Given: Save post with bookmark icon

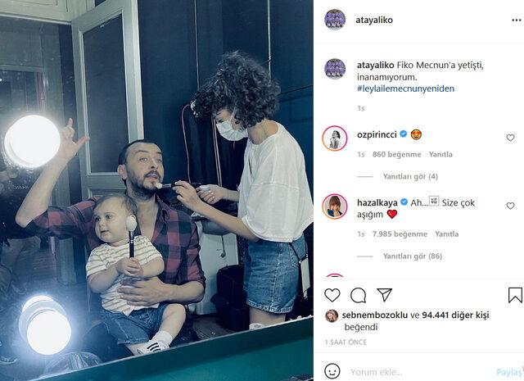Looking at the screenshot, I should pyautogui.click(x=515, y=295).
